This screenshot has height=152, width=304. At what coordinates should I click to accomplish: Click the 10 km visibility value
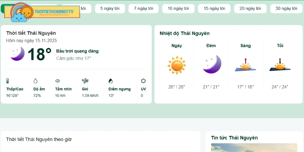click(60, 96)
